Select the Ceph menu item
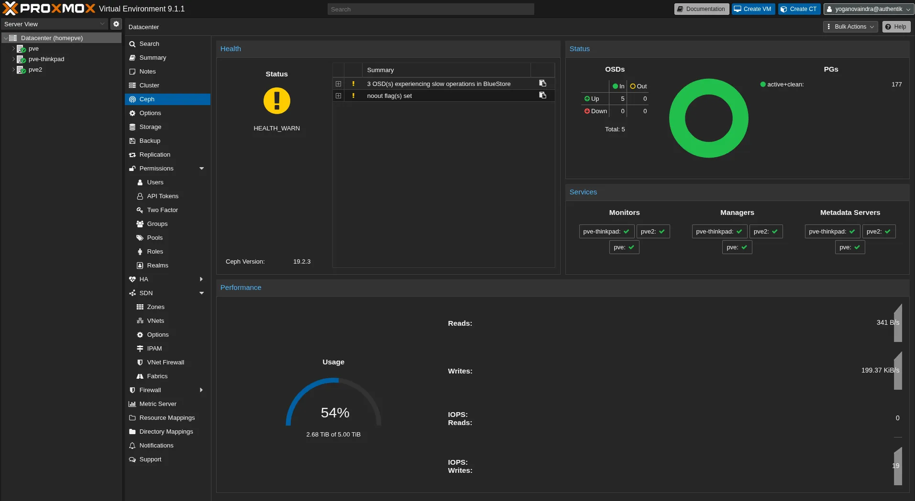Screen dimensions: 915x501 (x=167, y=99)
